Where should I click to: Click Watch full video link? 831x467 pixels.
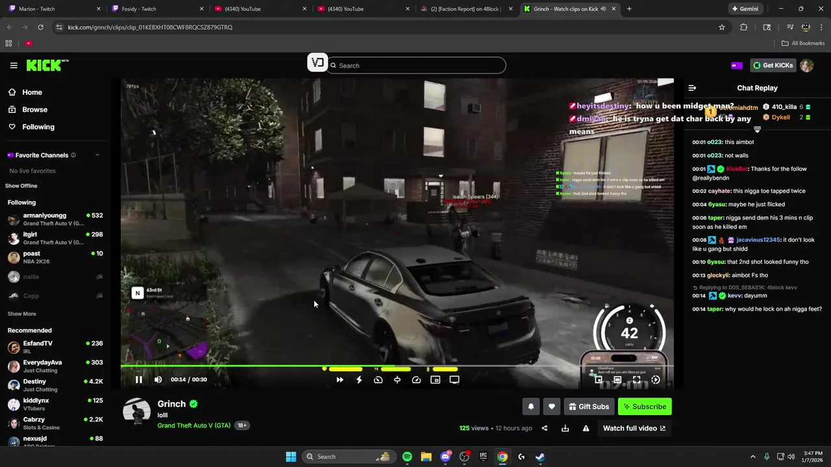click(x=634, y=428)
